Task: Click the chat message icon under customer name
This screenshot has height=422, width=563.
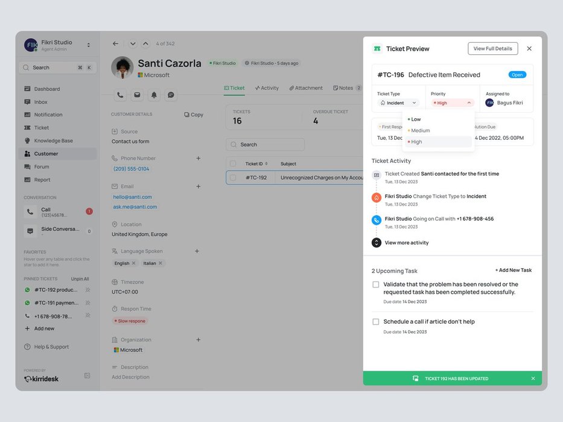Action: pyautogui.click(x=171, y=95)
